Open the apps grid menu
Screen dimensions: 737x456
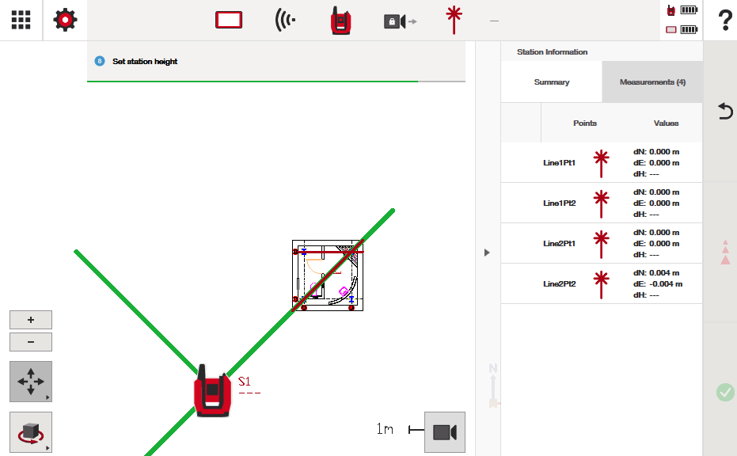[21, 20]
